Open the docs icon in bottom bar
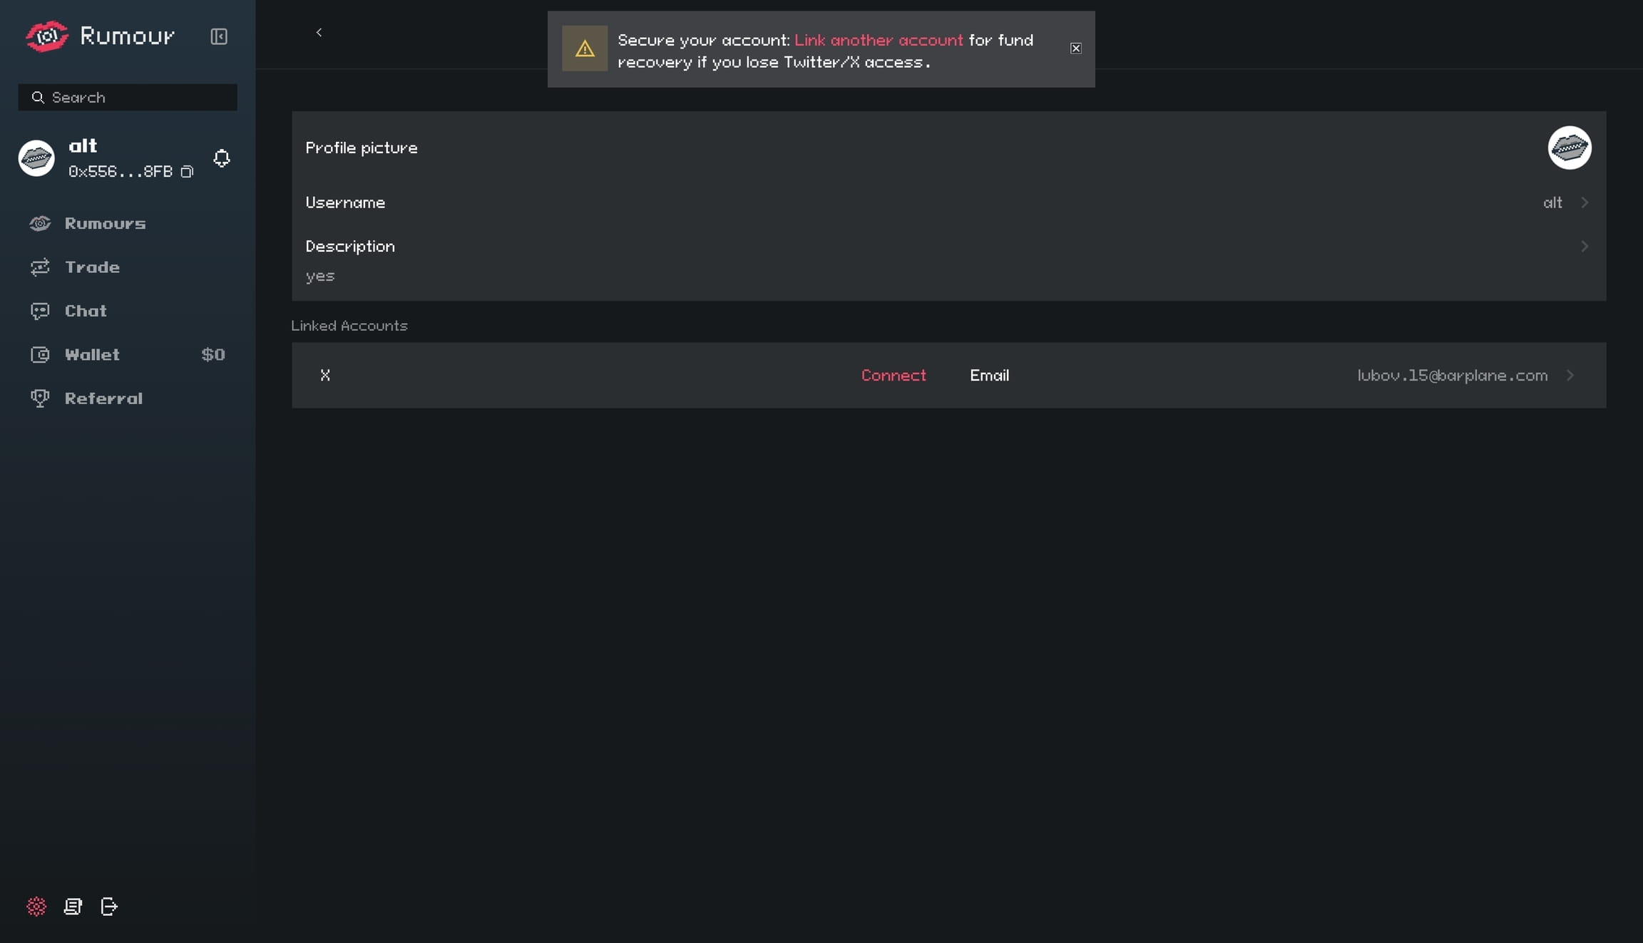Image resolution: width=1643 pixels, height=943 pixels. pos(73,907)
